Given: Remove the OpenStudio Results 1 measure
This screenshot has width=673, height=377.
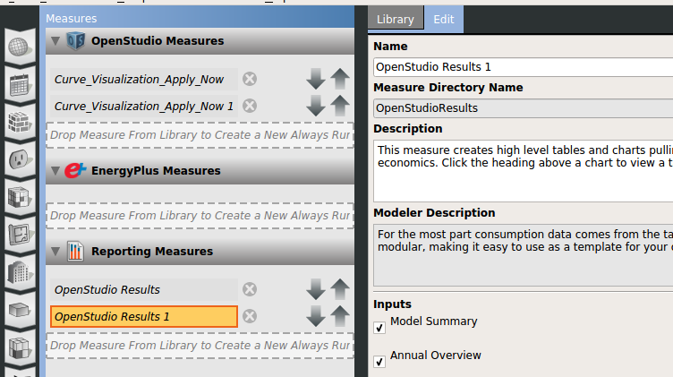Looking at the screenshot, I should point(250,316).
